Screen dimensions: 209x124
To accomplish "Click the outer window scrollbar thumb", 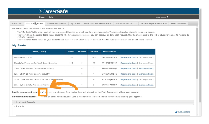I will coord(200,56).
